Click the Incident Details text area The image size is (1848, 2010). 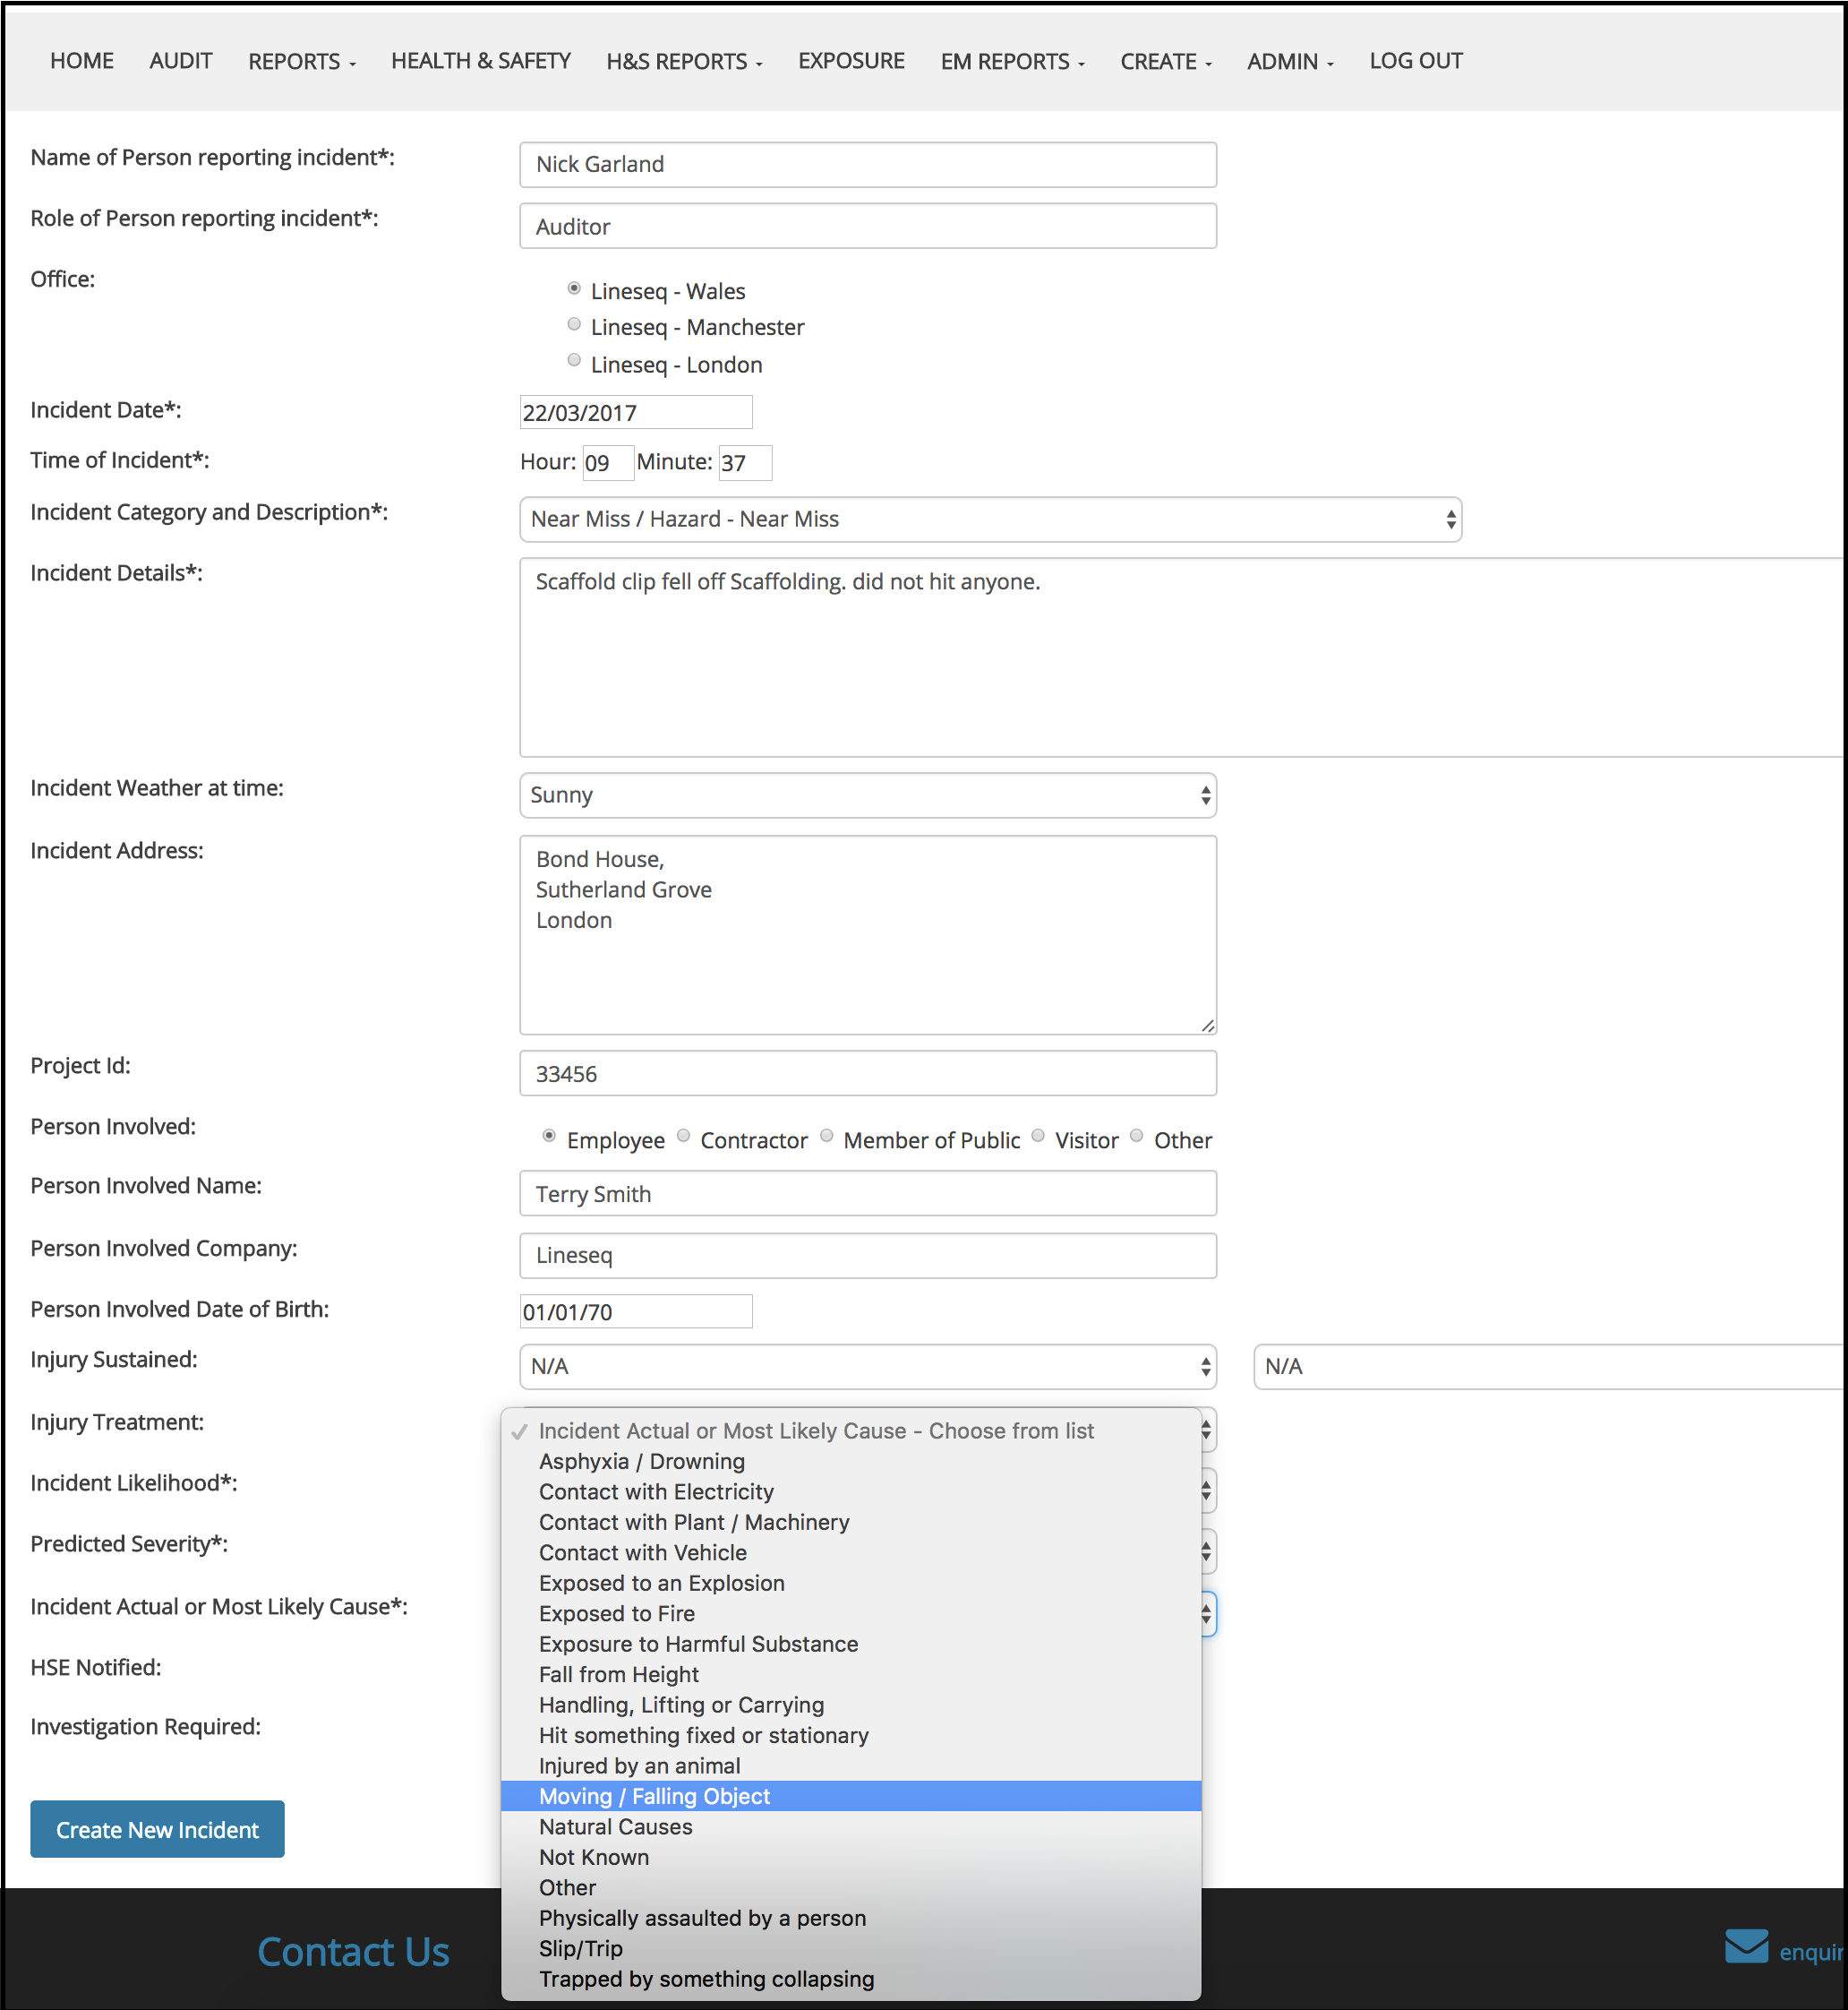point(1180,657)
